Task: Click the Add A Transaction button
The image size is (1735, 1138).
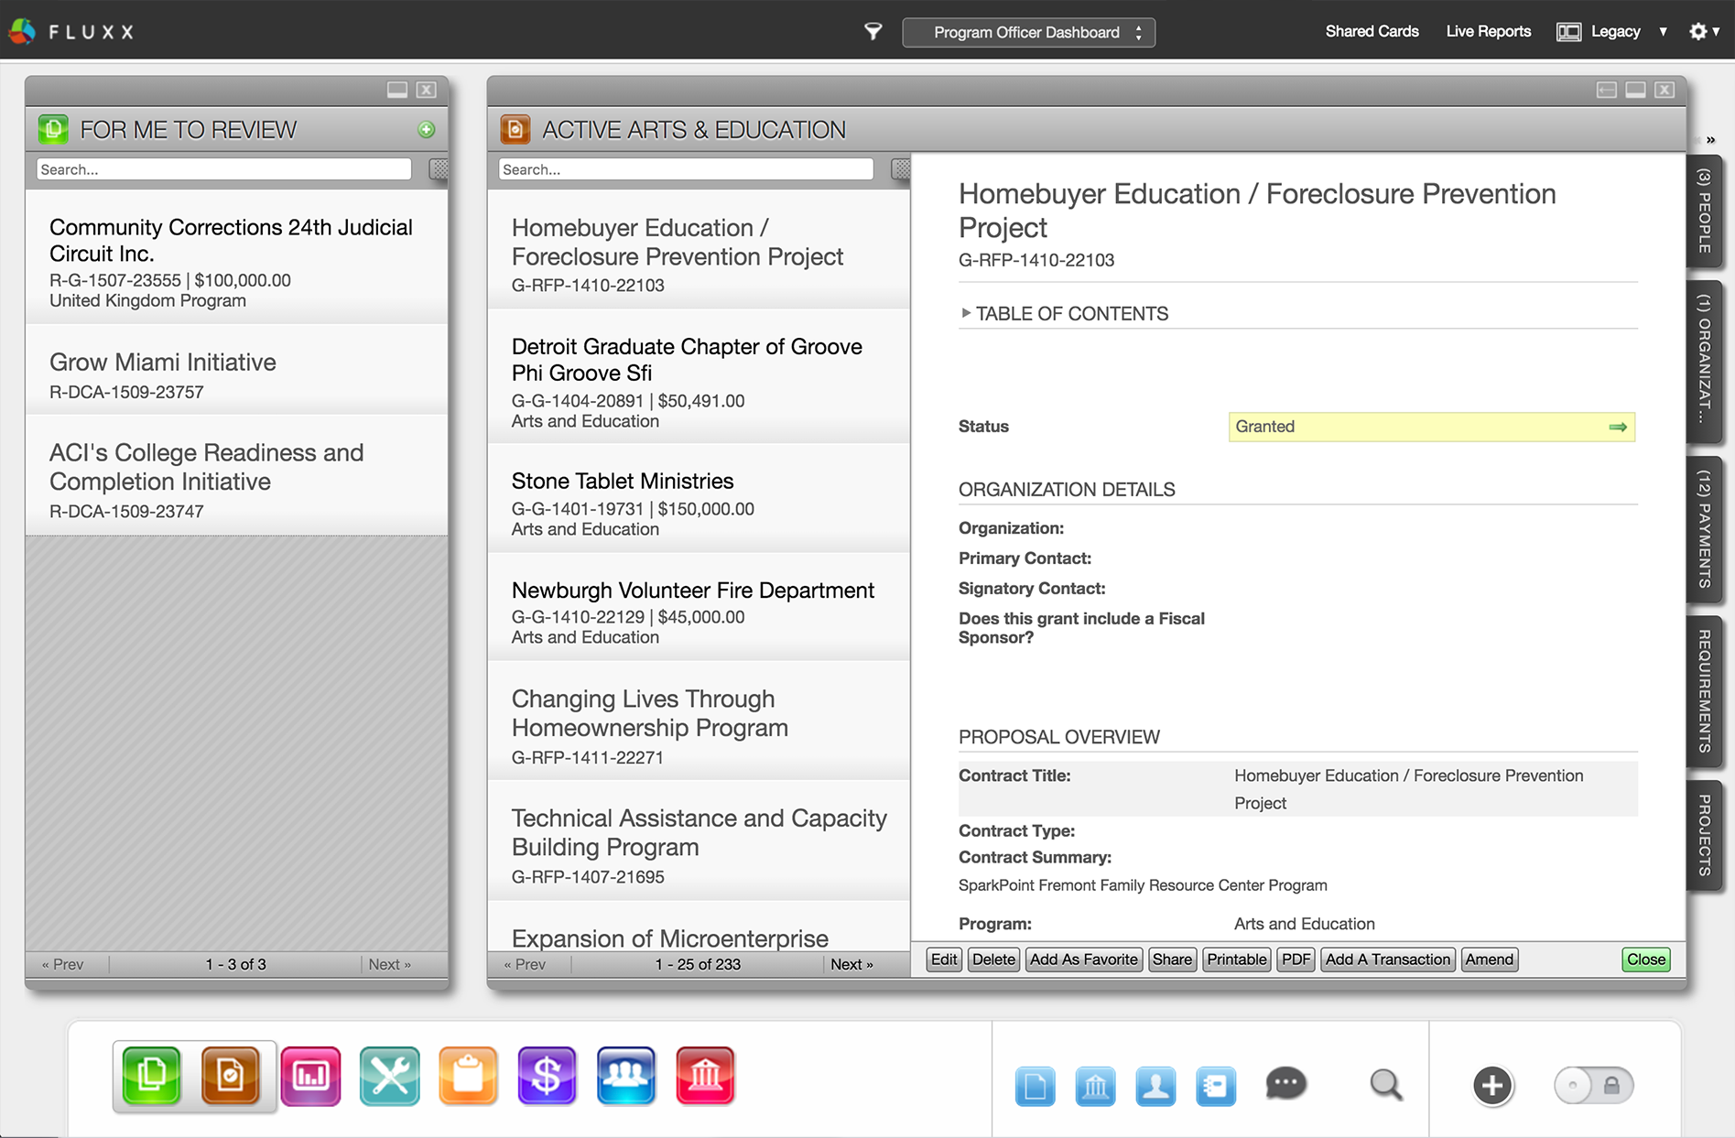Action: 1387,959
